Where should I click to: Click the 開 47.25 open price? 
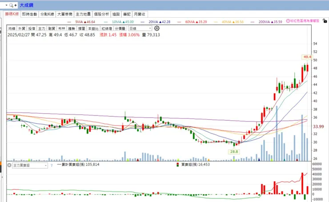(x=39, y=35)
